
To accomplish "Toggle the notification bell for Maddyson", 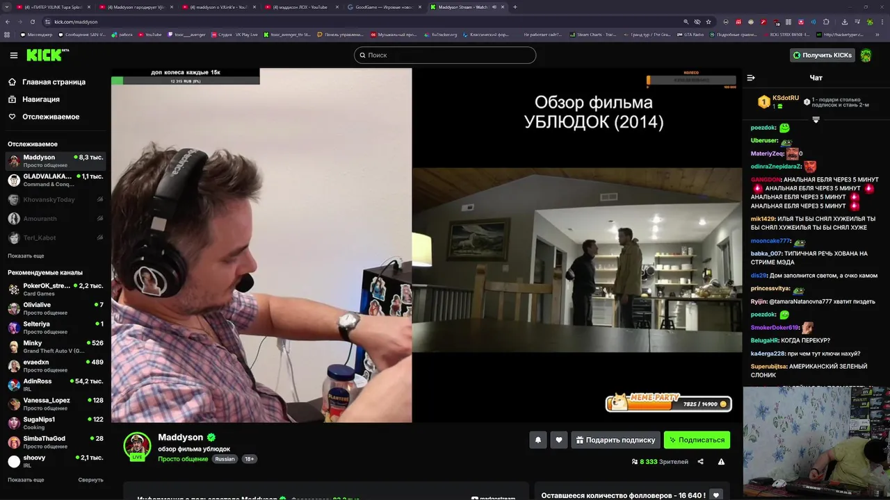I will coord(537,440).
